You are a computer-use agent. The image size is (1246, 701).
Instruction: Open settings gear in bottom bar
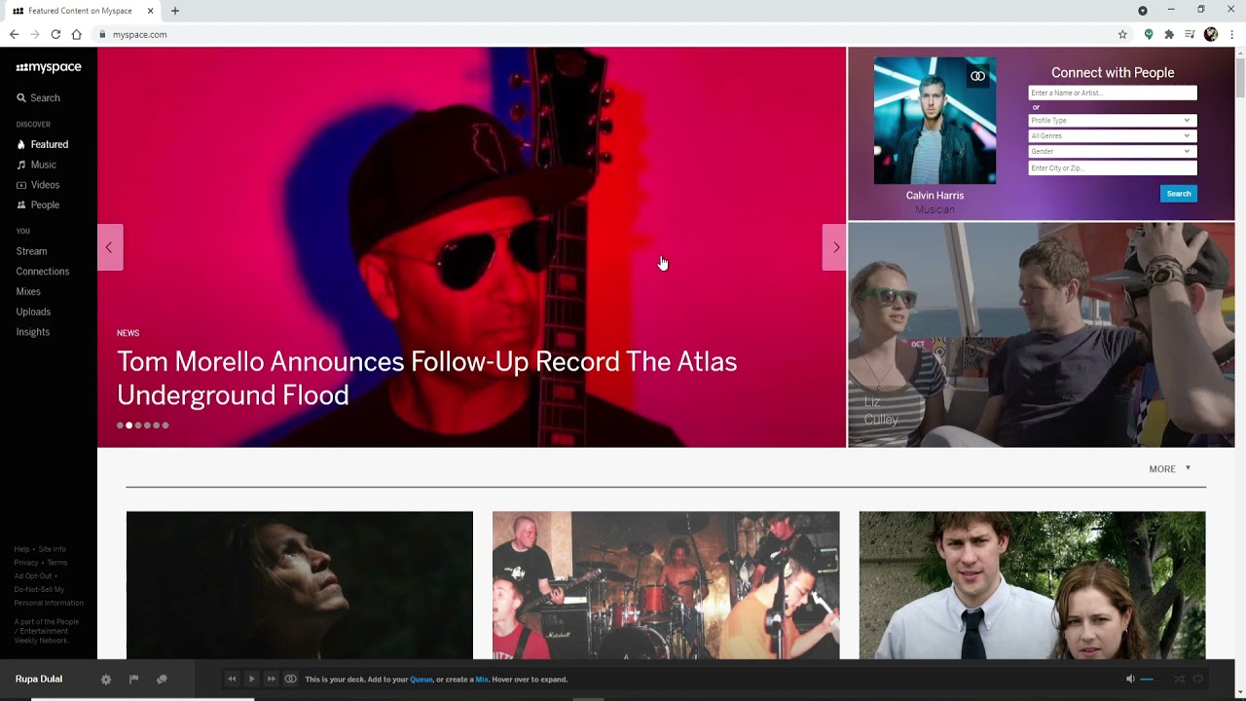(x=106, y=680)
